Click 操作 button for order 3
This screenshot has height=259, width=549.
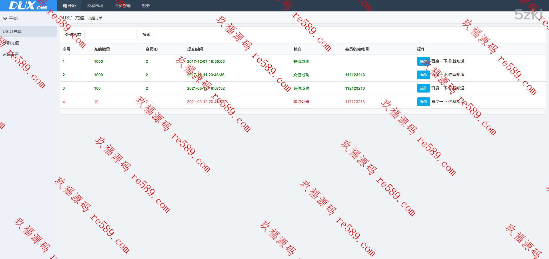(423, 88)
